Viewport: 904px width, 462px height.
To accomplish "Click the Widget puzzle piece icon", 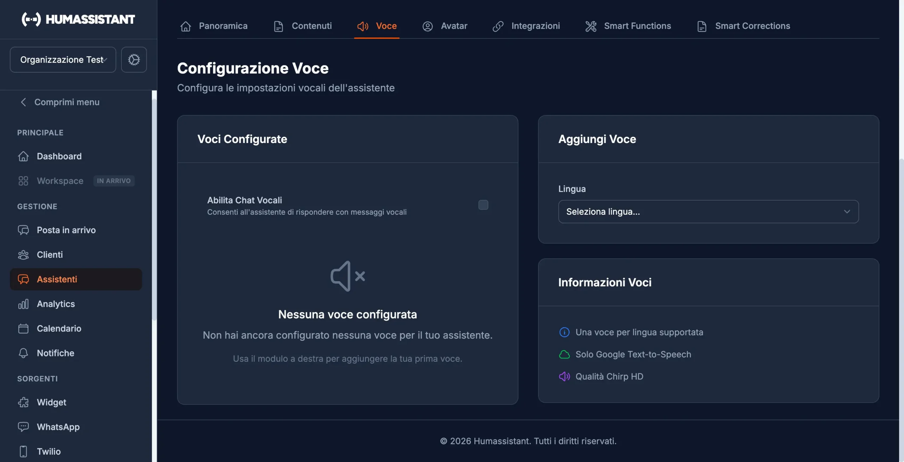I will point(23,402).
